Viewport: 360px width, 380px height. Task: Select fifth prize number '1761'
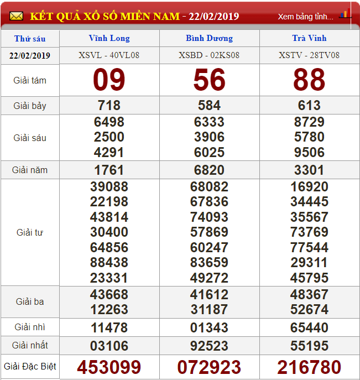tap(109, 170)
